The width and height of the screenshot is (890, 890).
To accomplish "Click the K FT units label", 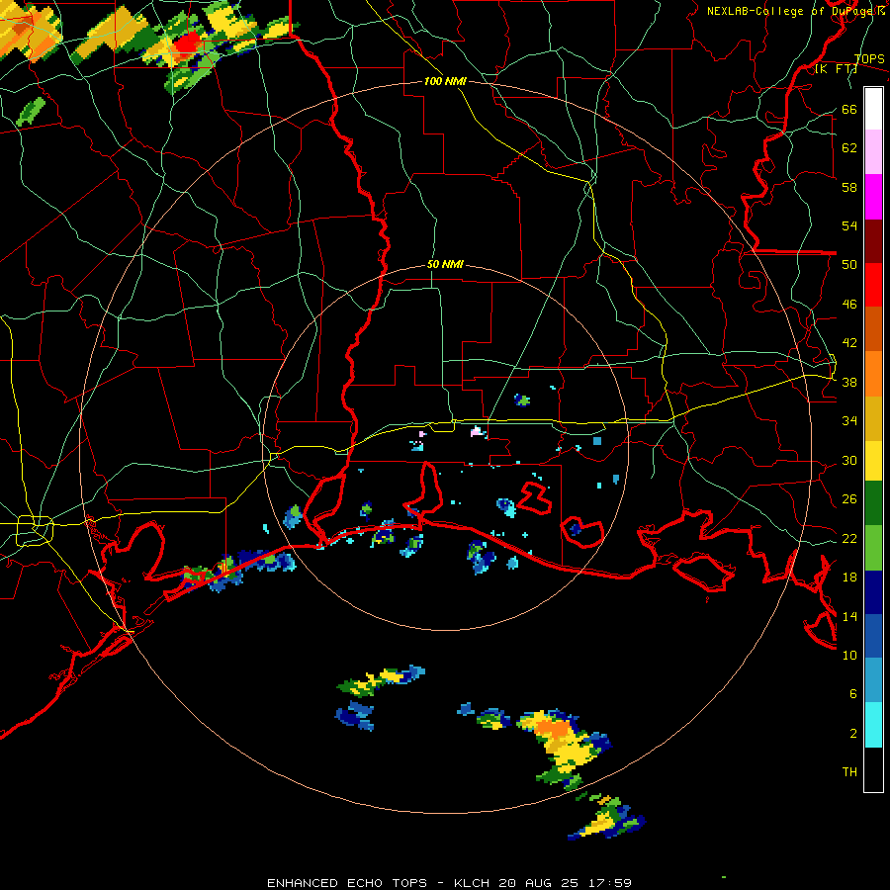I will [836, 69].
